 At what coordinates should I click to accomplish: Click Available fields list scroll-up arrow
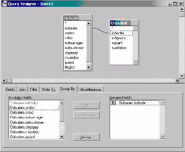[x=62, y=103]
